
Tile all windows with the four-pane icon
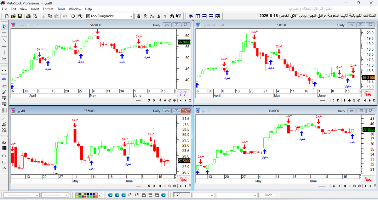click(x=211, y=16)
